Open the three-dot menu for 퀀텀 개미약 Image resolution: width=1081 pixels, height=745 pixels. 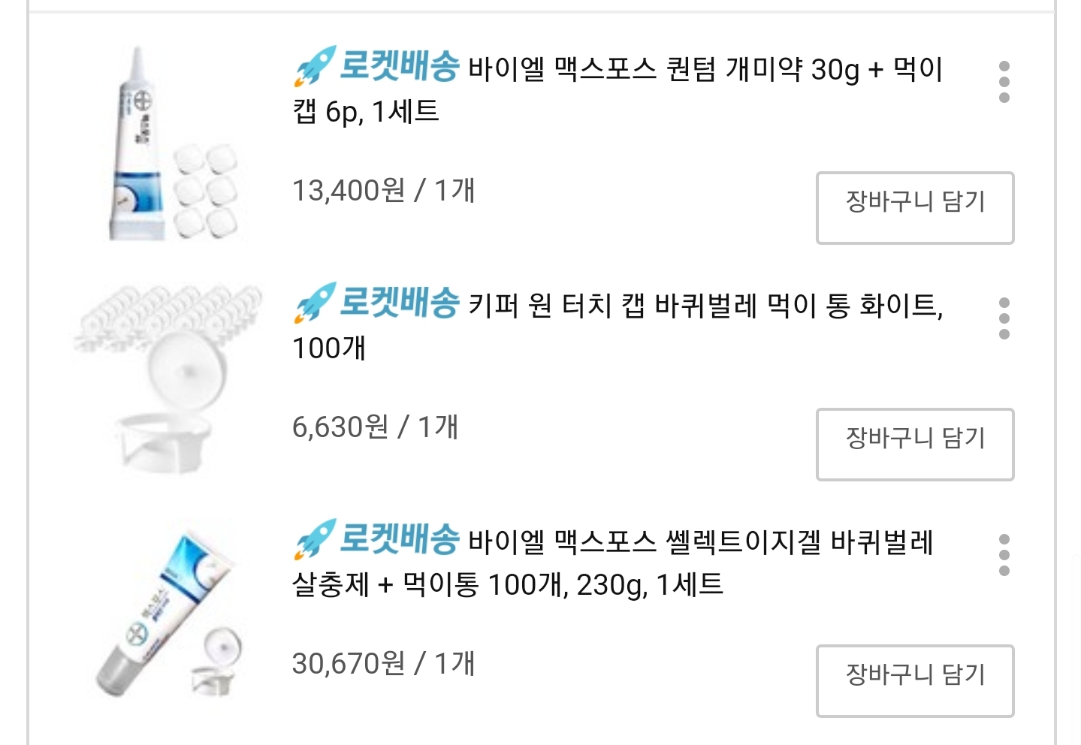(x=1004, y=82)
